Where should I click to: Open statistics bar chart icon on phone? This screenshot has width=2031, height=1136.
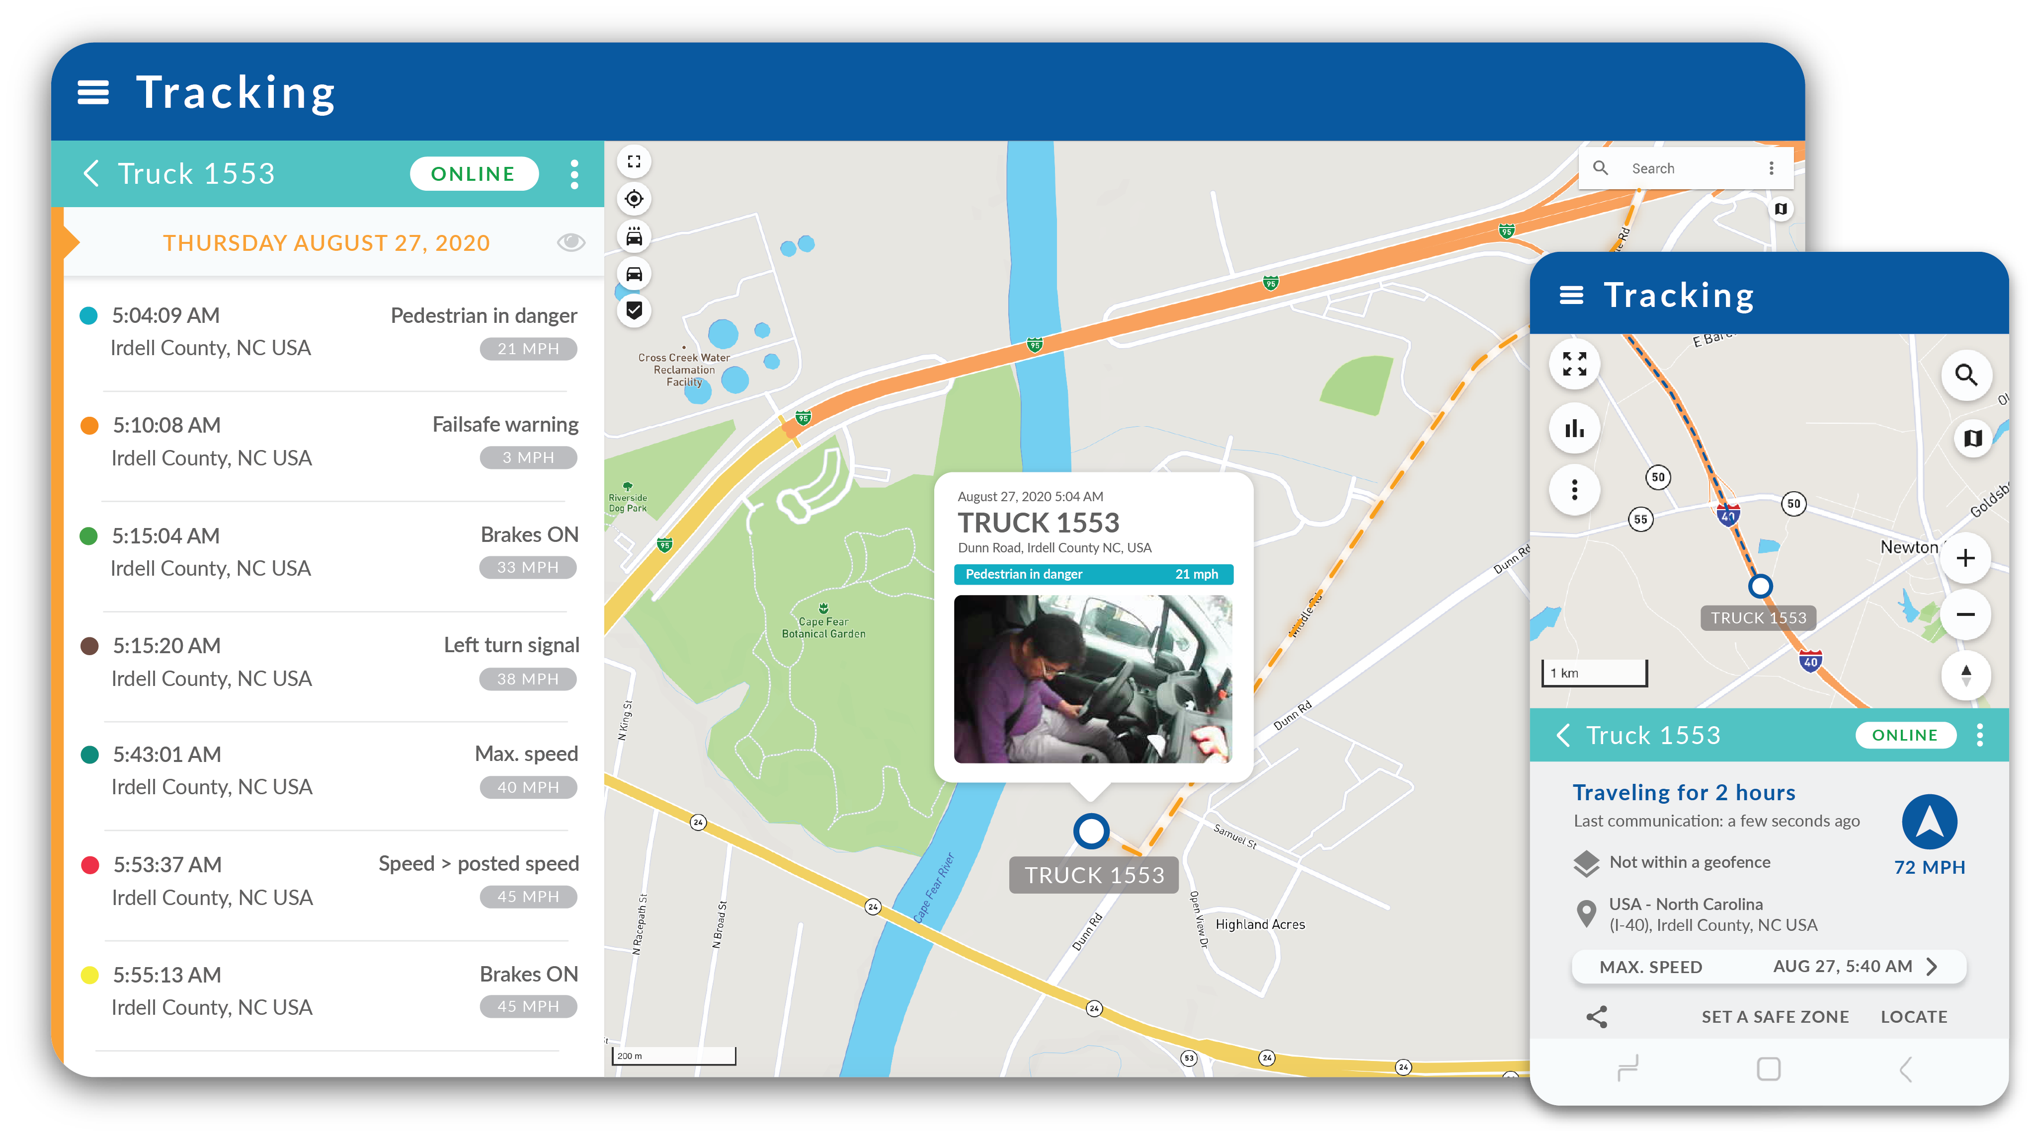tap(1574, 428)
